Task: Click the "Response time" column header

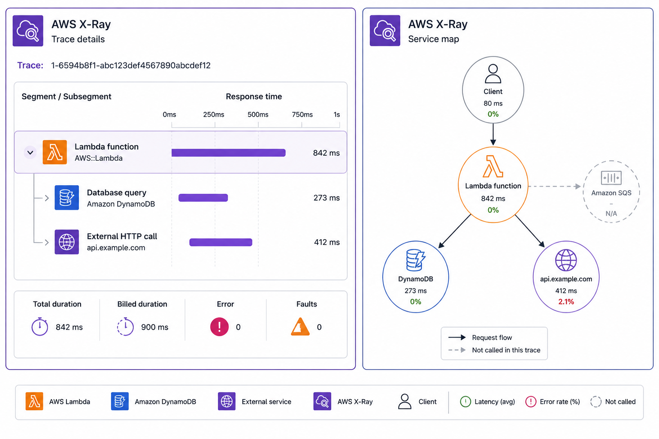Action: [x=254, y=96]
